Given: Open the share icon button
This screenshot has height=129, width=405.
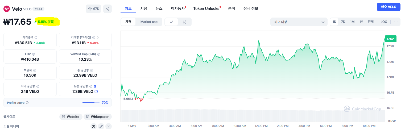Looking at the screenshot, I should click(x=108, y=9).
